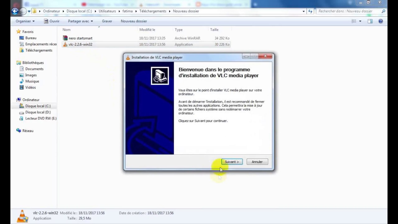Click Suivant to continue VLC installation

[x=232, y=162]
